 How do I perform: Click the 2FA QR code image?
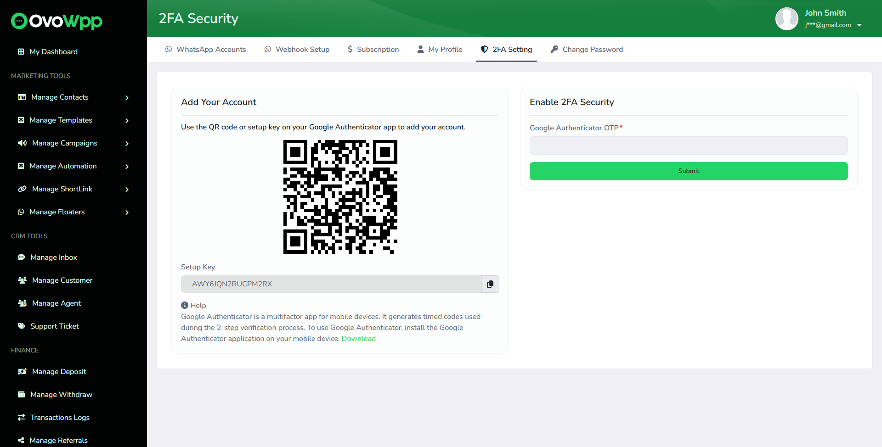(x=340, y=197)
